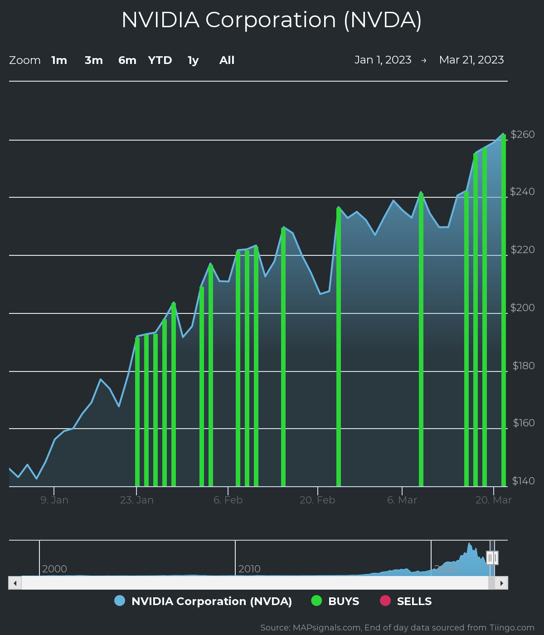Click the $260 price axis label
544x635 pixels.
pos(523,134)
